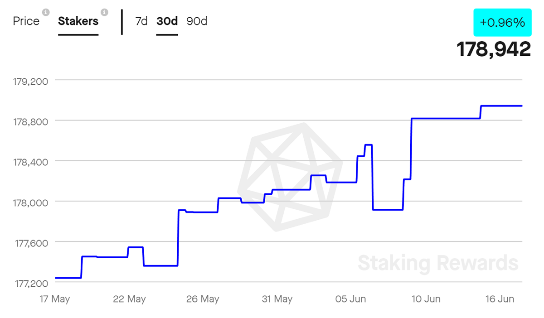Click the 17 May date label
The image size is (544, 318).
coord(55,299)
